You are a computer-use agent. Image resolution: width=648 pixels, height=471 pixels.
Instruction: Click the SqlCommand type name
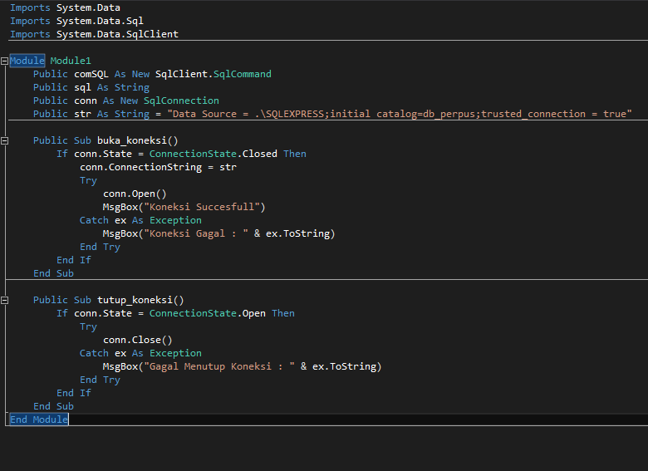point(243,74)
